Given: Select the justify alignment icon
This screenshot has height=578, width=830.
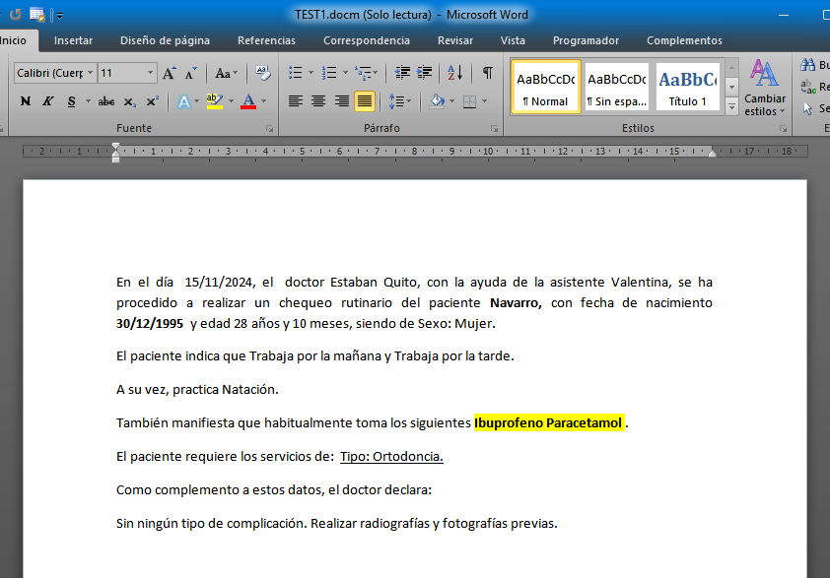Looking at the screenshot, I should click(x=365, y=101).
